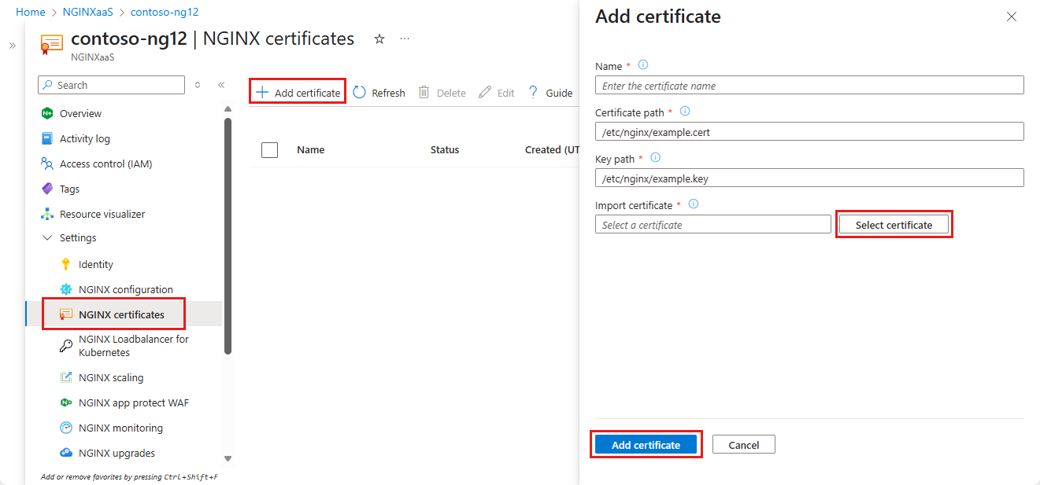Click the up/down sort arrows next to search
1040x485 pixels.
[x=198, y=85]
